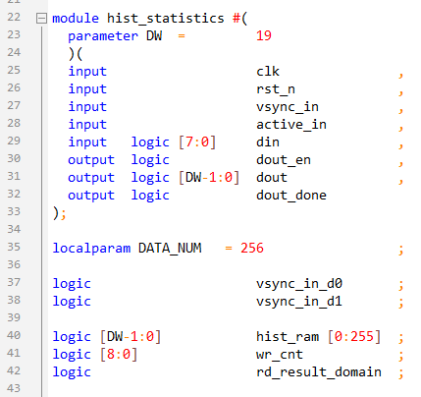This screenshot has width=421, height=397.
Task: Click the [8:0] range on wr_cnt line
Action: 119,355
